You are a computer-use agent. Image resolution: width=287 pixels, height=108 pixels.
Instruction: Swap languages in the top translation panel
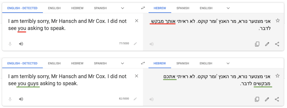click(143, 8)
